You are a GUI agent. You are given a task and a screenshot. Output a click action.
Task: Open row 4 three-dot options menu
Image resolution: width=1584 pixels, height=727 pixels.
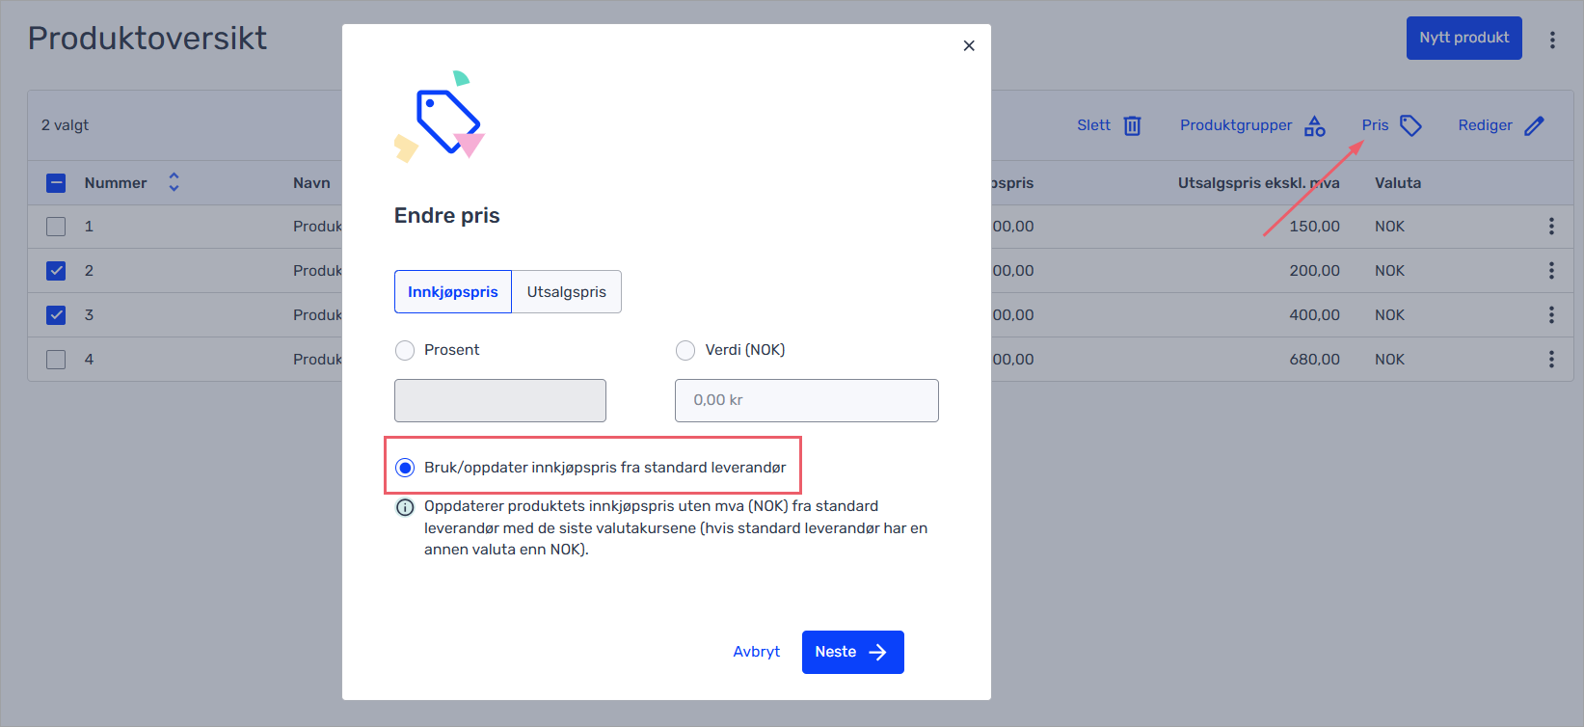(x=1551, y=359)
